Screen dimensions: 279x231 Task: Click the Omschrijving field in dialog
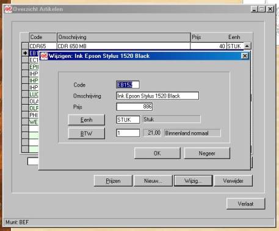coord(158,96)
